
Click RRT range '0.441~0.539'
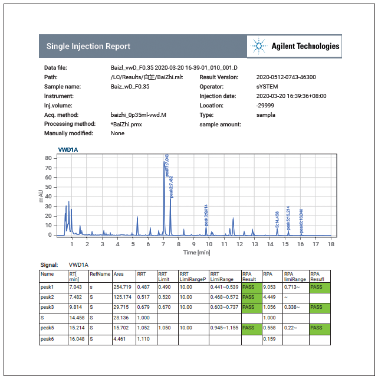point(224,287)
